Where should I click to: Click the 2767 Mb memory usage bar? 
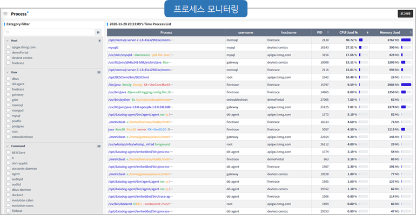click(x=406, y=40)
